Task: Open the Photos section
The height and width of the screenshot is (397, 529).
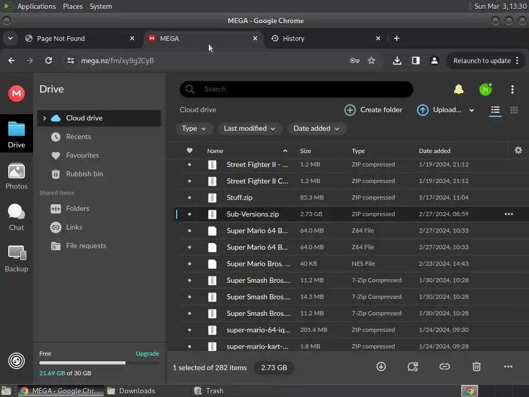Action: click(16, 176)
